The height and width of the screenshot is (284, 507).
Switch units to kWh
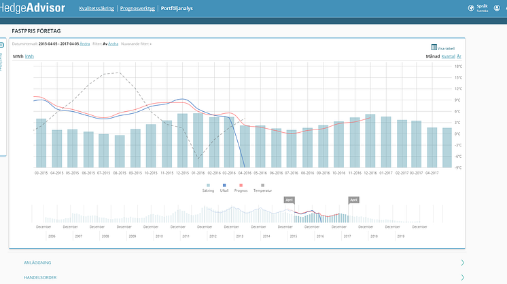pos(29,56)
